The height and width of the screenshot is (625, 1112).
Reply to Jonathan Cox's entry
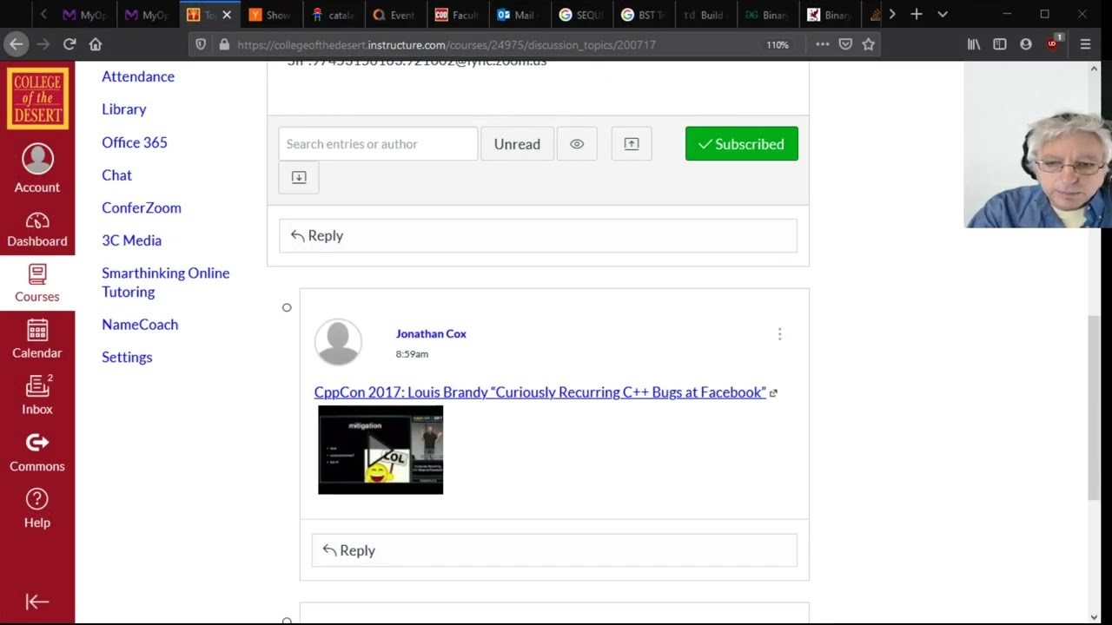click(x=554, y=550)
